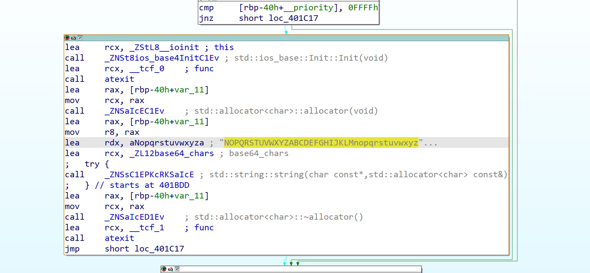Click the _ZNSaIcEC1Ev allocator constructor name

click(134, 111)
